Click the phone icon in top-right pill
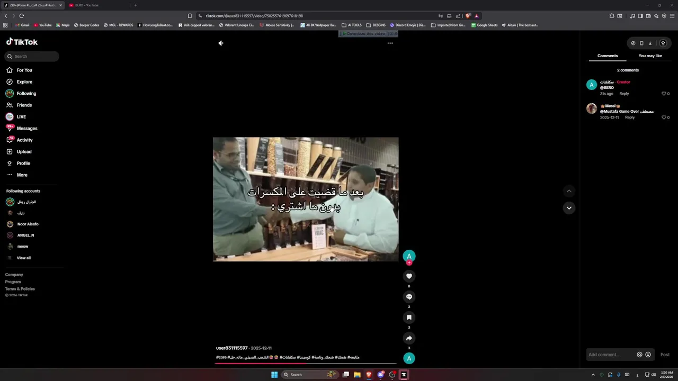This screenshot has width=678, height=381. click(641, 43)
